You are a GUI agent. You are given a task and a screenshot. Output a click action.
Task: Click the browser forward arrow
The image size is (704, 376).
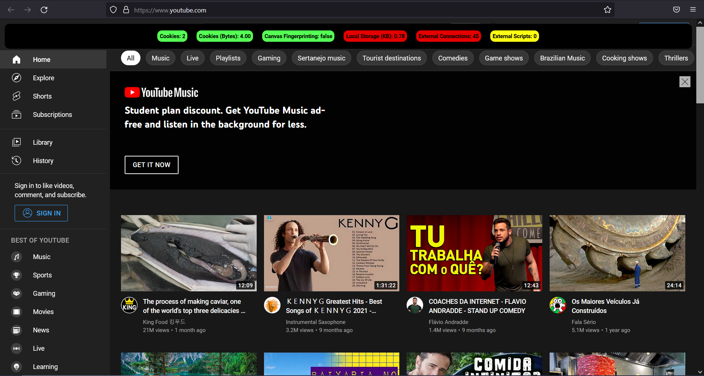point(27,10)
